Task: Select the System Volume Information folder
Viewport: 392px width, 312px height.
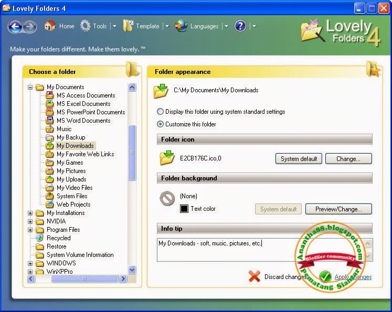Action: pos(80,255)
